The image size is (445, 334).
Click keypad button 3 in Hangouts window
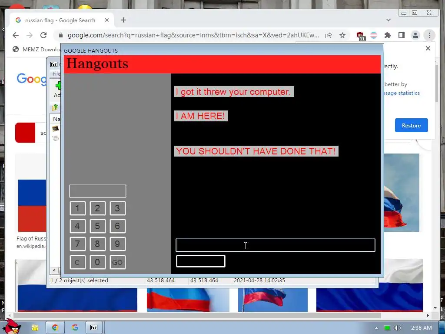click(117, 208)
